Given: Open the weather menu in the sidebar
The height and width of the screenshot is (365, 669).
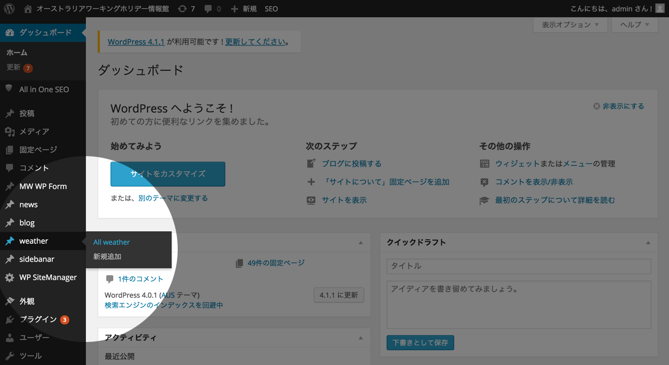Looking at the screenshot, I should coord(43,241).
